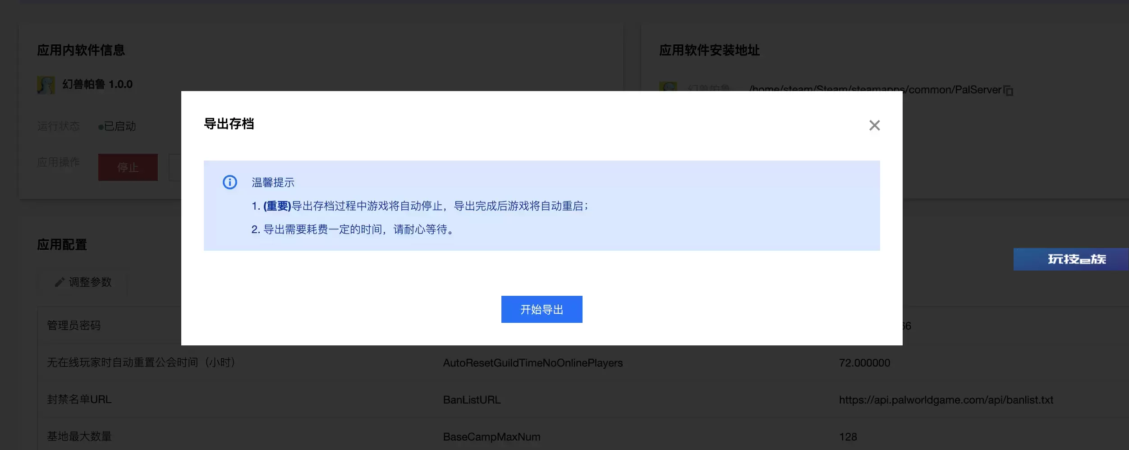Viewport: 1129px width, 450px height.
Task: Click the 运行状态 label
Action: point(59,126)
